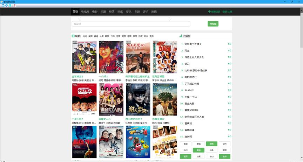The height and width of the screenshot is (162, 303).
Task: Select the 科幻 genre button
Action: pos(186,150)
